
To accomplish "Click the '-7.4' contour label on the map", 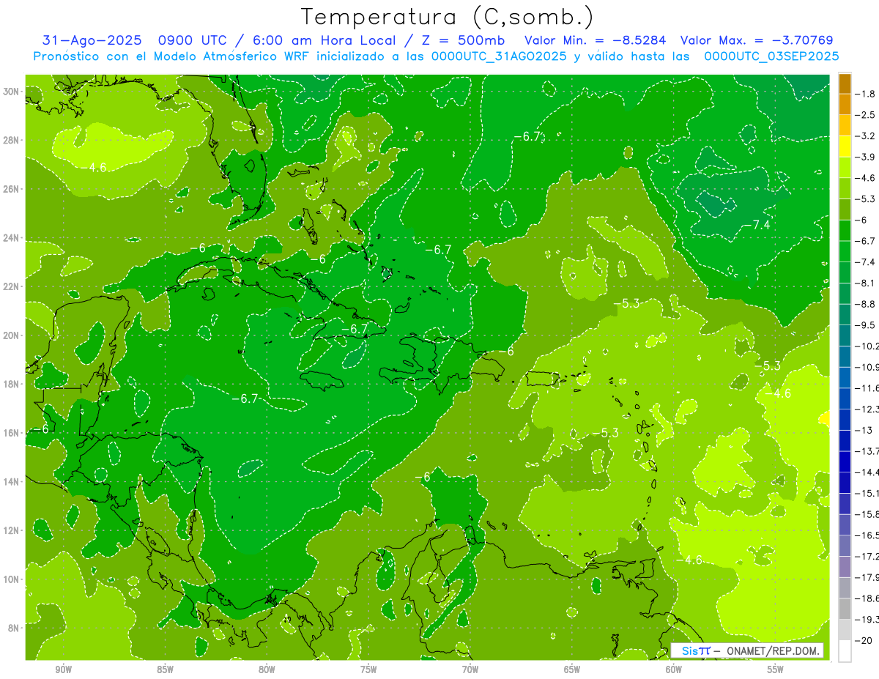I will coord(757,225).
